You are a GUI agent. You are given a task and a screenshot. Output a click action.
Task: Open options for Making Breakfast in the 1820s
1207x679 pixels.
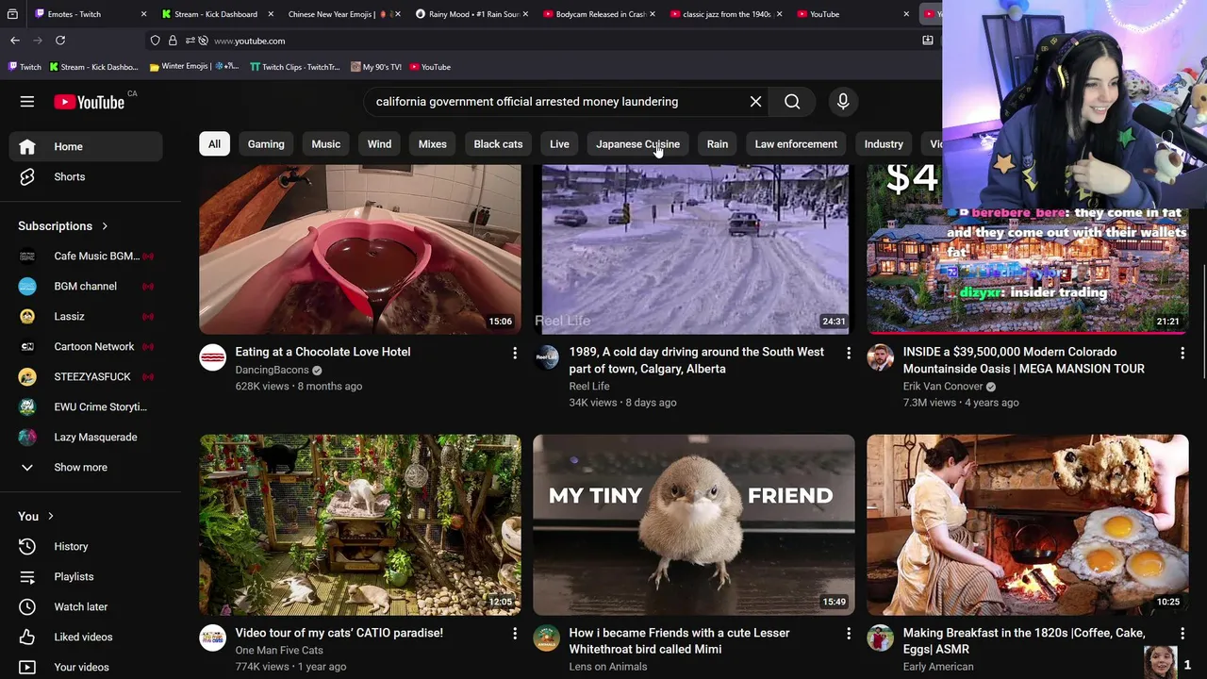[x=1182, y=634]
